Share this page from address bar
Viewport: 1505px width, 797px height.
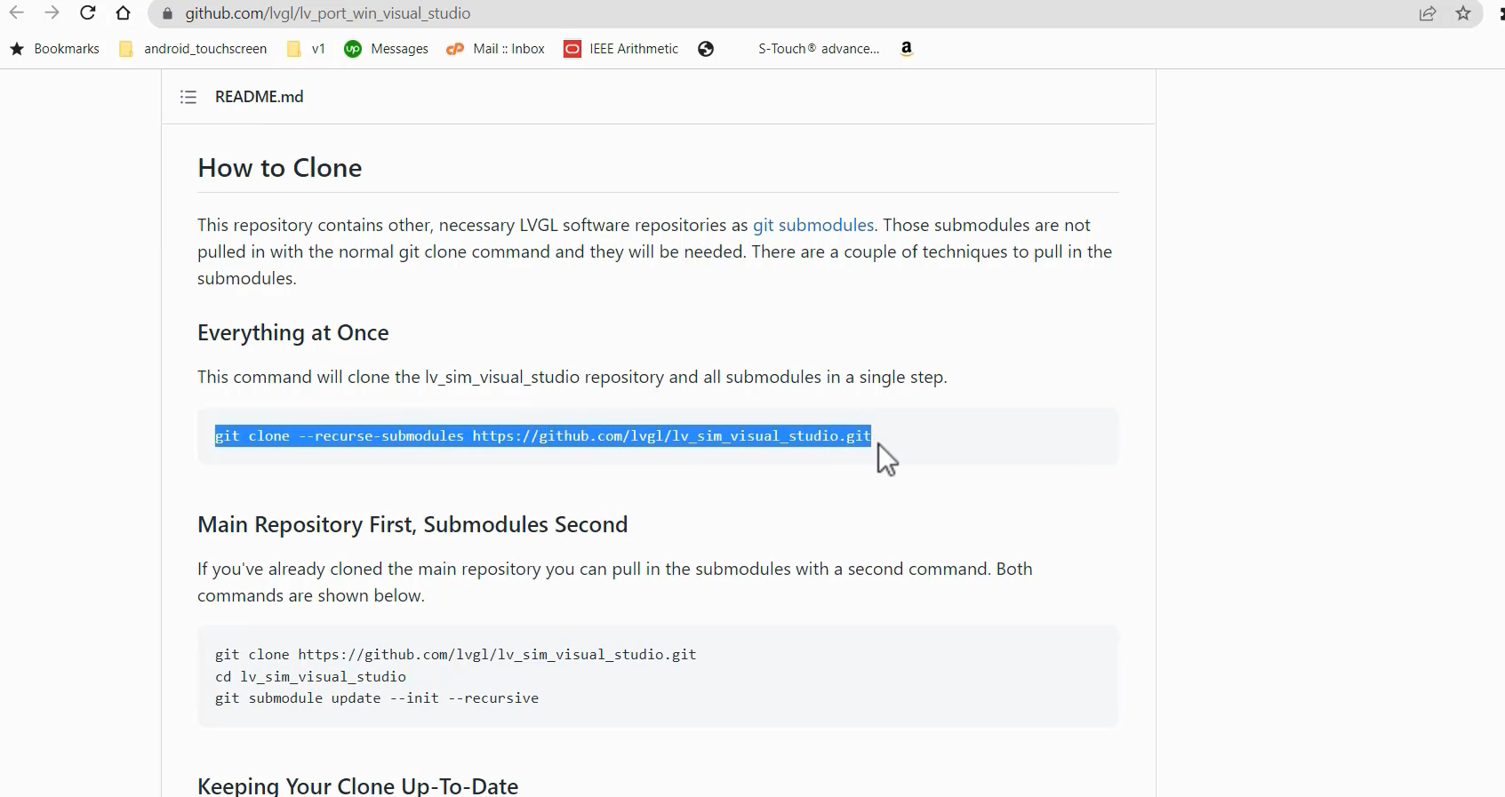(1428, 14)
